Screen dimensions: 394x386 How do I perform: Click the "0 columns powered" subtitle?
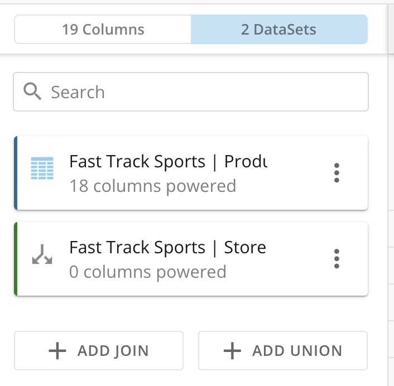(x=148, y=272)
